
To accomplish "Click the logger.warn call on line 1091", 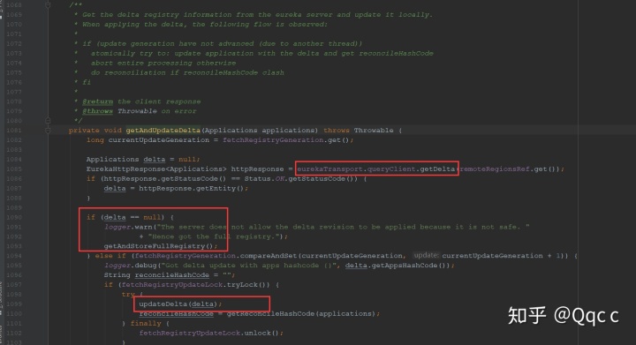I will click(128, 227).
